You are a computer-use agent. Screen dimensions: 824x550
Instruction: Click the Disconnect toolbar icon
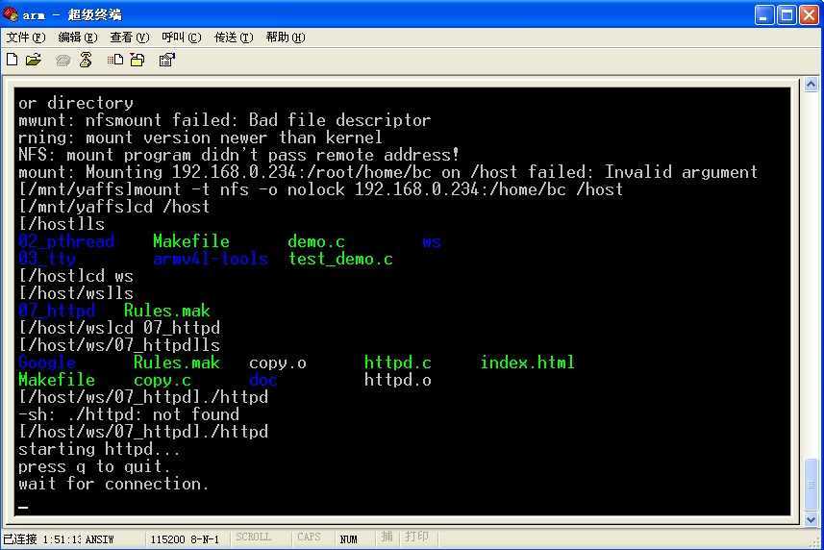86,60
